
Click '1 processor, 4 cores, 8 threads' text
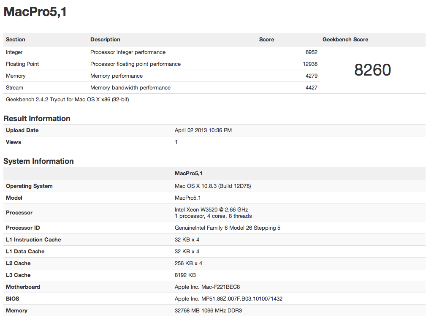(x=213, y=216)
